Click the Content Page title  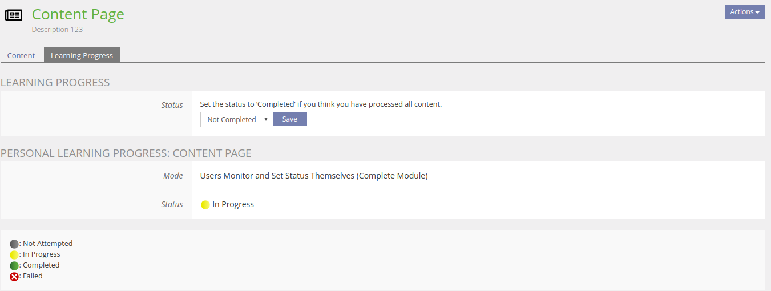pyautogui.click(x=78, y=14)
